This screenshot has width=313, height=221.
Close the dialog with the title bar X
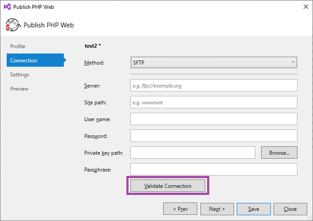click(x=305, y=7)
